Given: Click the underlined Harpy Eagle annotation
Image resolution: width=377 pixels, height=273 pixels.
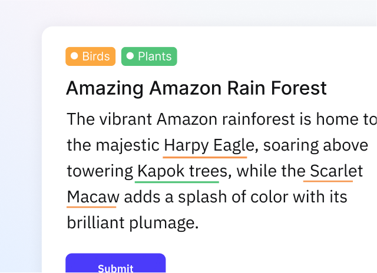Looking at the screenshot, I should (204, 145).
